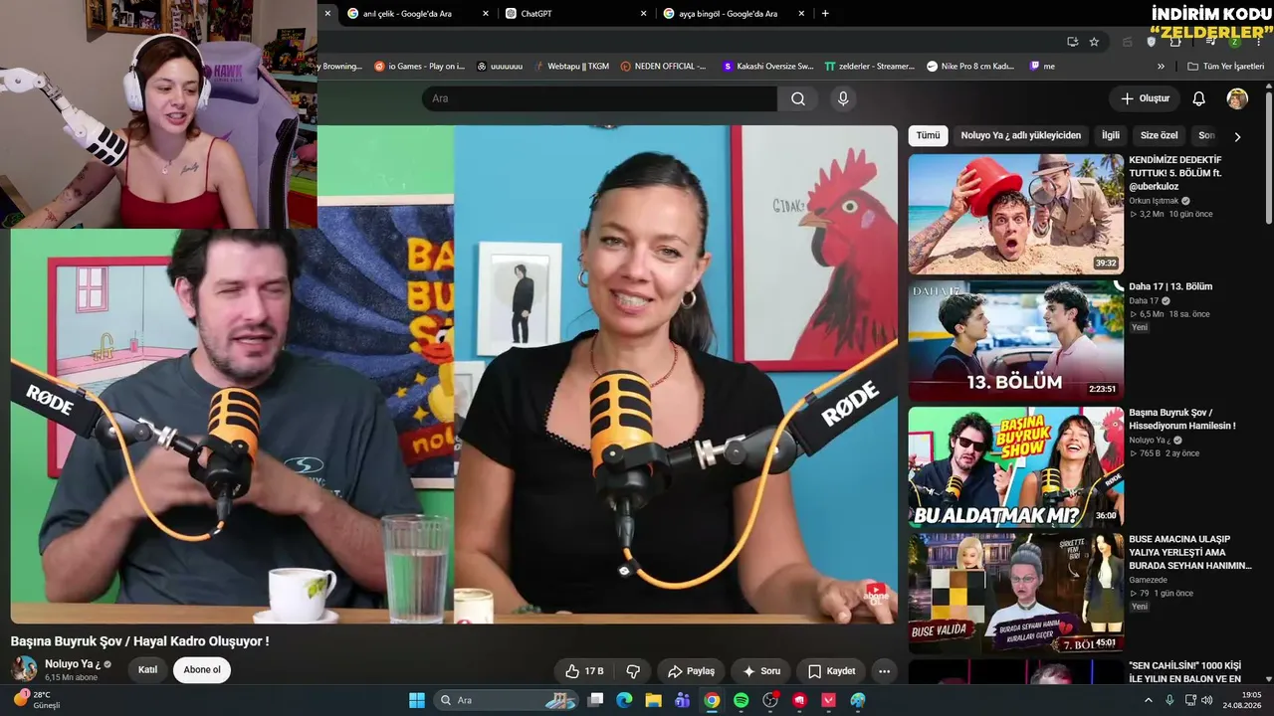Click the Chrome three-dot menu
The height and width of the screenshot is (716, 1274).
(1257, 42)
